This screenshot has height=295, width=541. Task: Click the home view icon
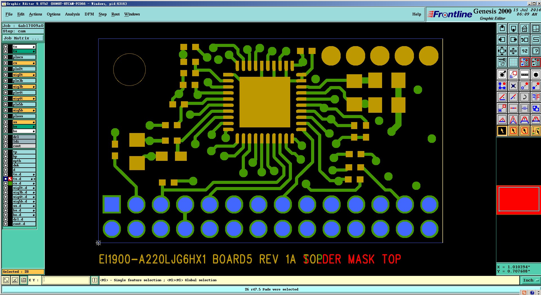point(525,28)
